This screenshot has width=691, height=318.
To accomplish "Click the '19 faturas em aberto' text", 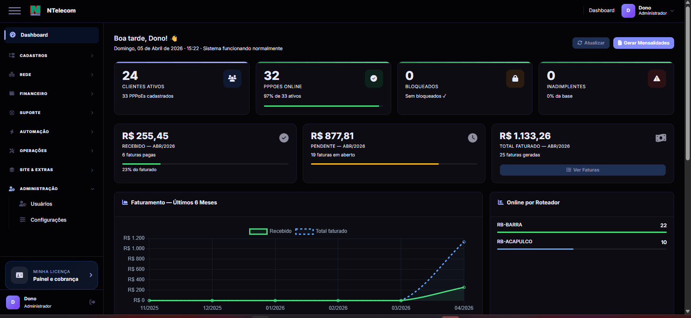I will tap(333, 155).
